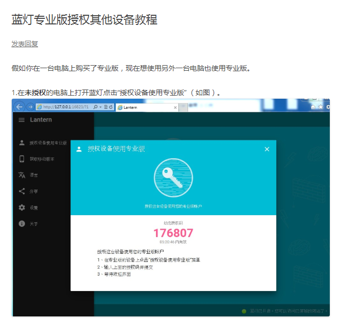Click the article title 蓝灯专业版授权其他设备教程
The width and height of the screenshot is (340, 322).
click(x=84, y=20)
